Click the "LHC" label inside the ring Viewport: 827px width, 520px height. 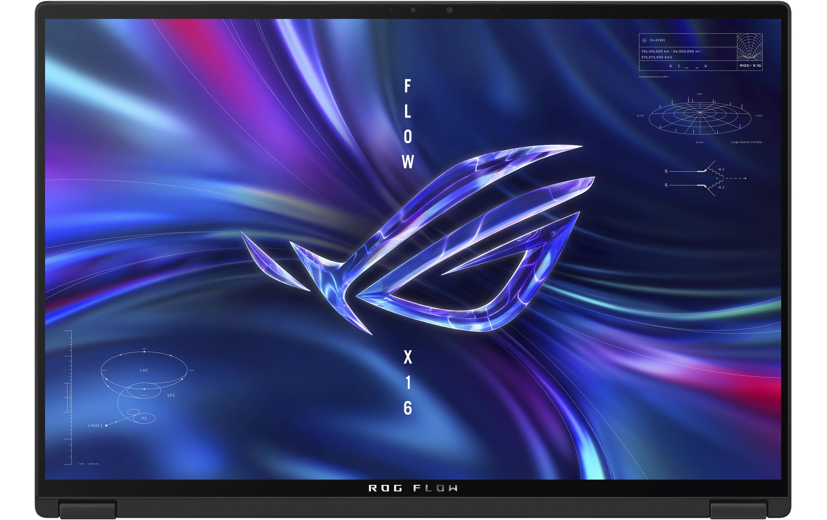pyautogui.click(x=144, y=370)
